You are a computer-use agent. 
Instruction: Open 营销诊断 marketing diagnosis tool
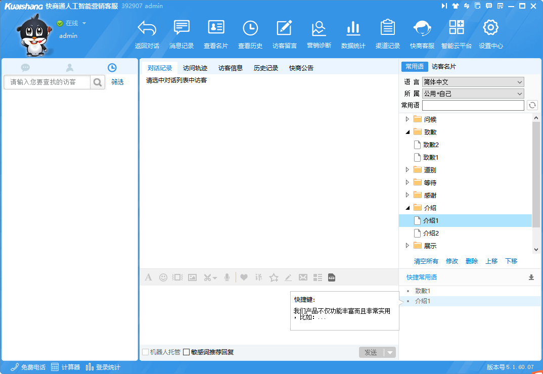[x=319, y=33]
